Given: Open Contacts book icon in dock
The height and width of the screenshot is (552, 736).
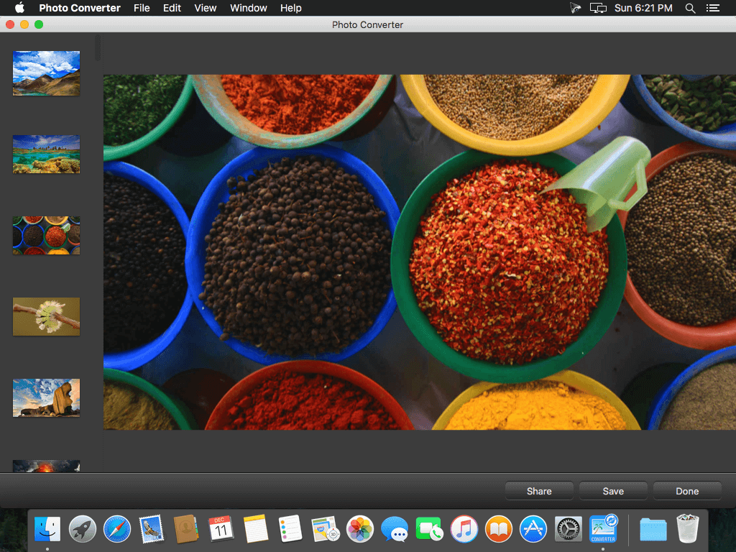Looking at the screenshot, I should click(186, 529).
